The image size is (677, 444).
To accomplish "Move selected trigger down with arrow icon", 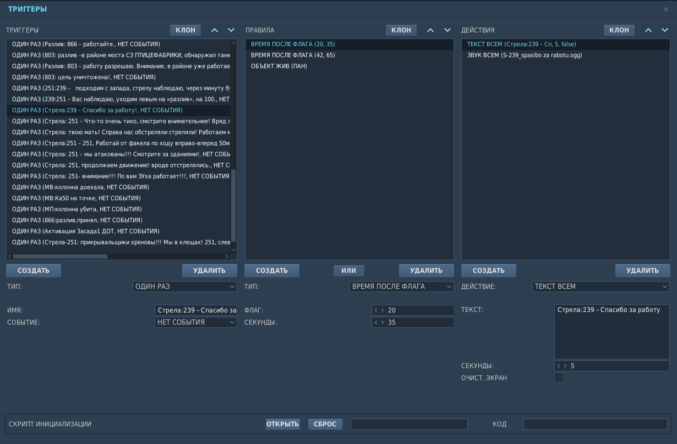I will click(231, 30).
